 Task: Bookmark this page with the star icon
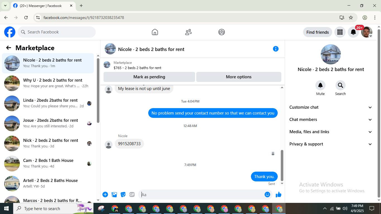click(x=351, y=18)
